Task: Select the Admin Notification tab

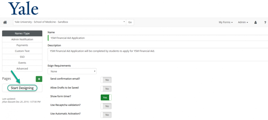Action: (x=22, y=39)
